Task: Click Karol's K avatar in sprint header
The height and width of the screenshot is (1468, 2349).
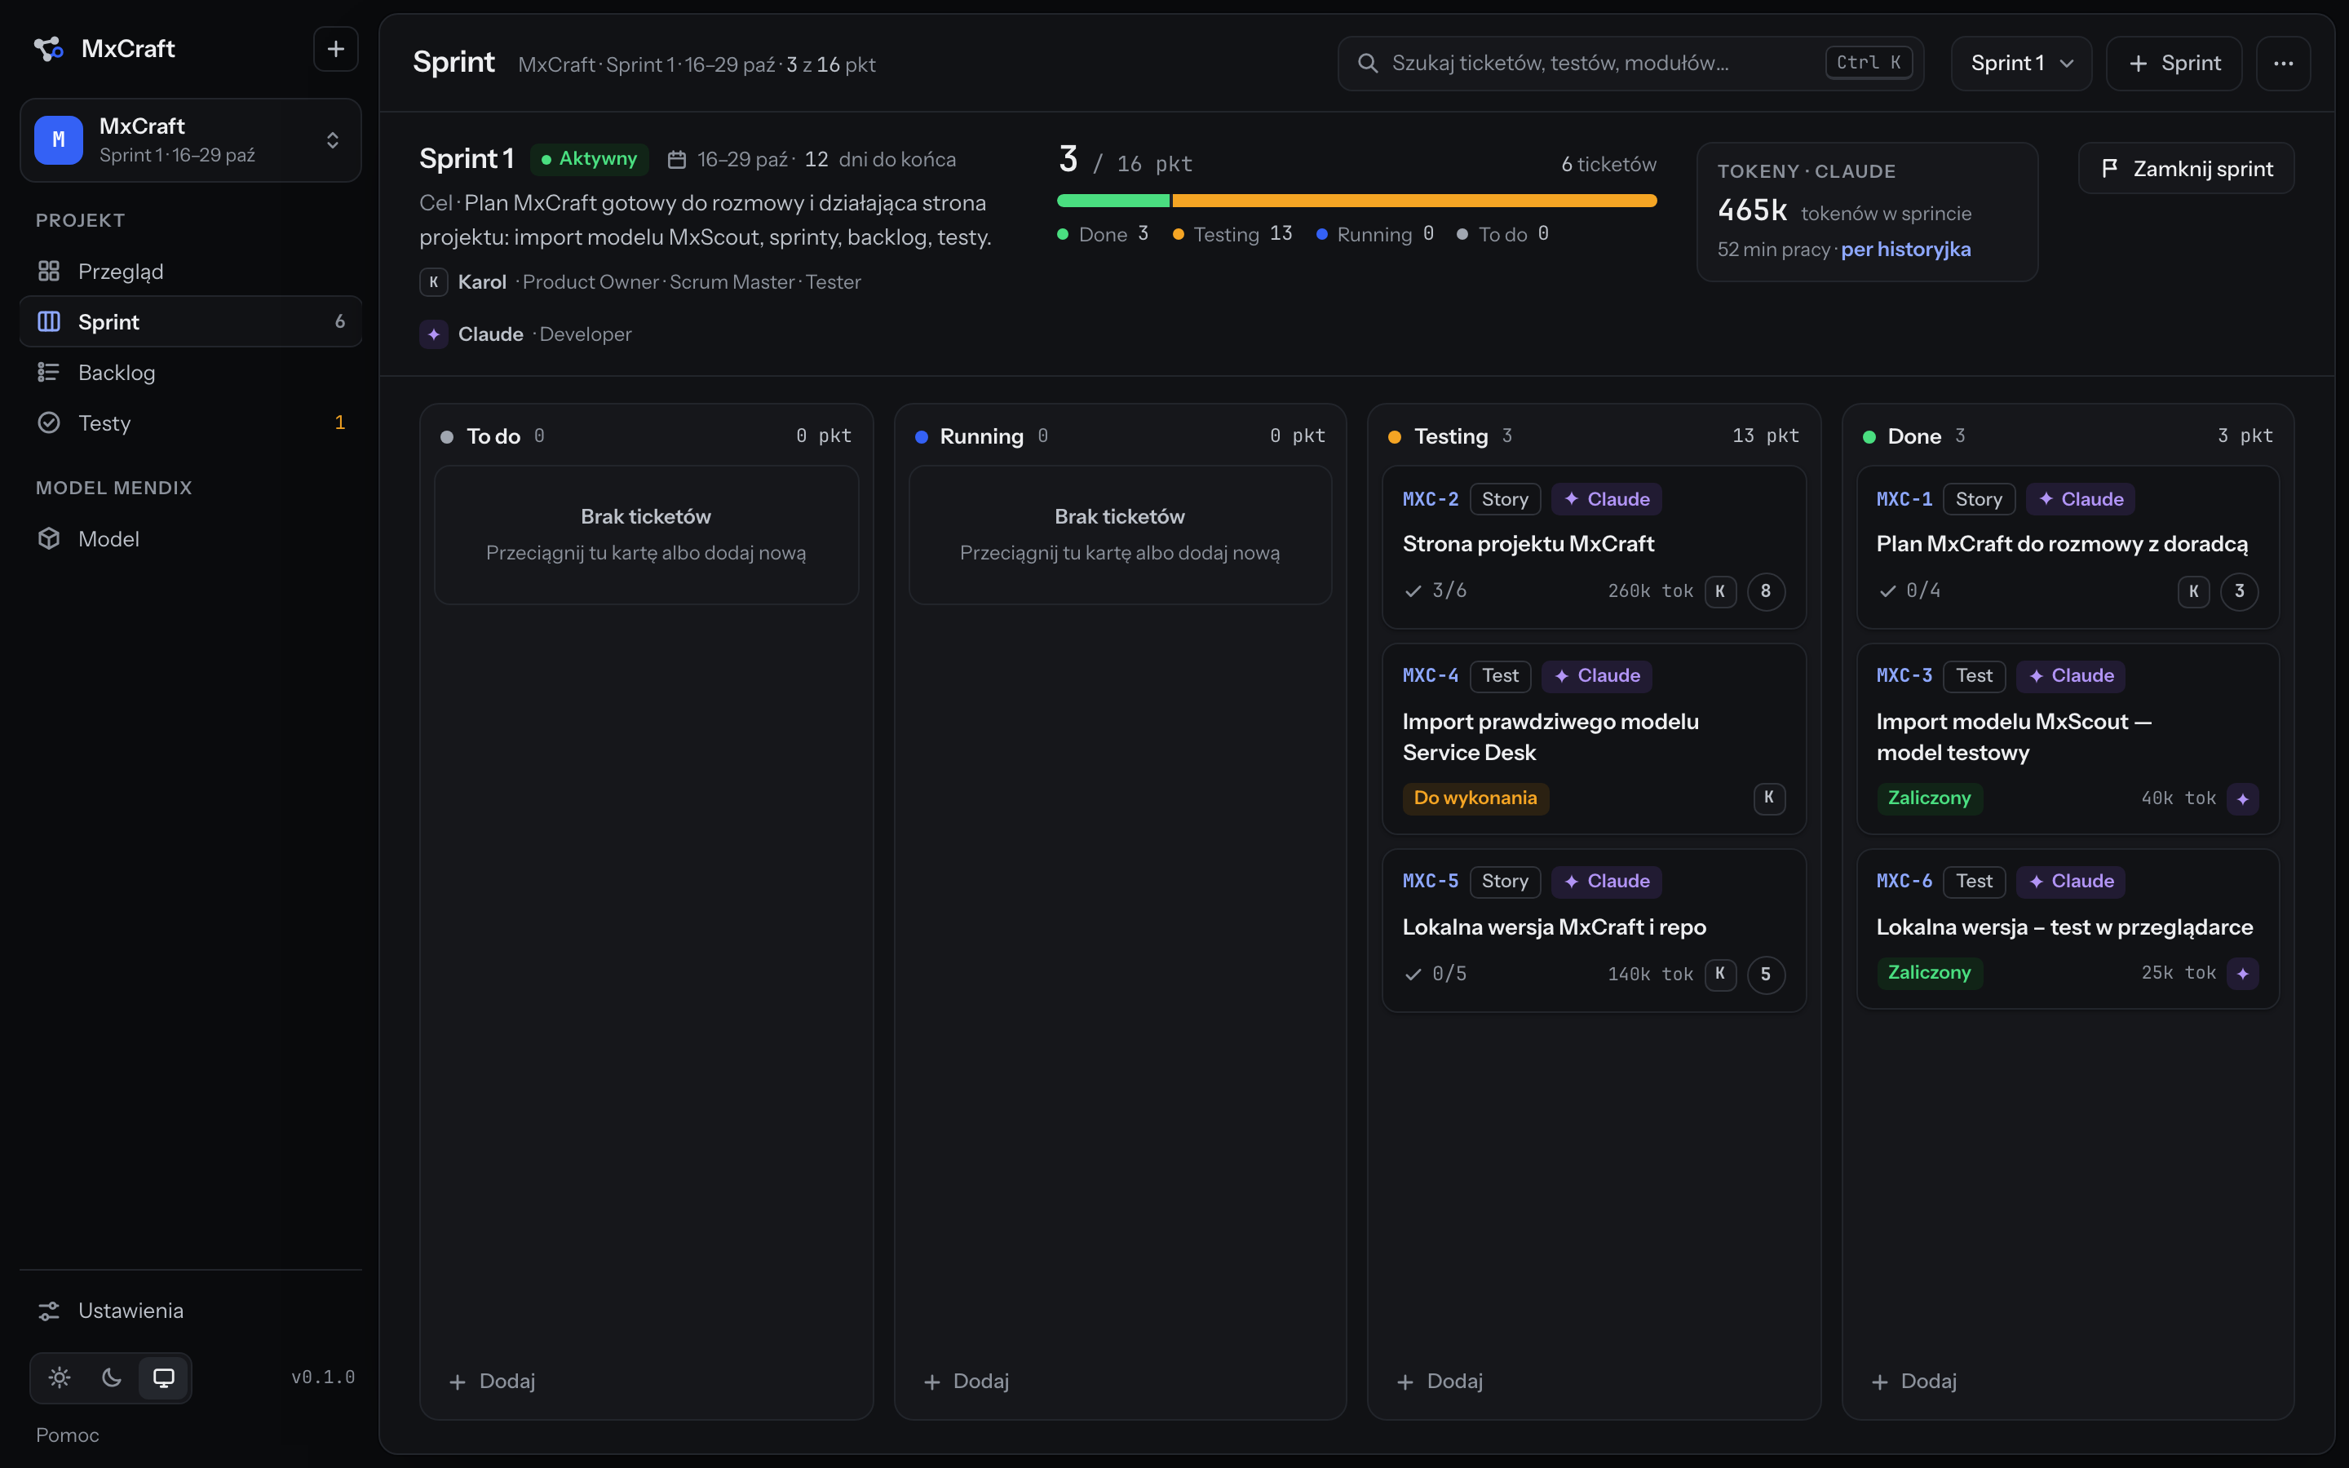Action: 433,282
